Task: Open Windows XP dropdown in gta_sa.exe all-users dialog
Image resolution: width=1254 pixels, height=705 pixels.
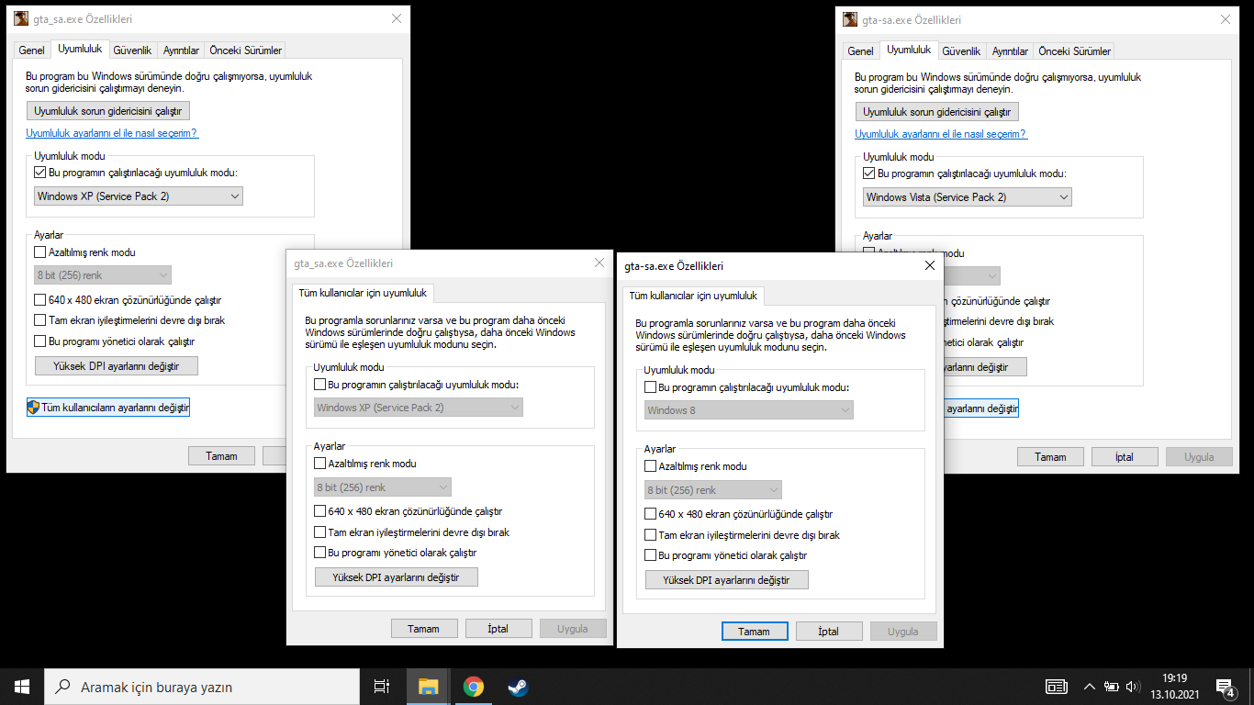Action: (419, 408)
